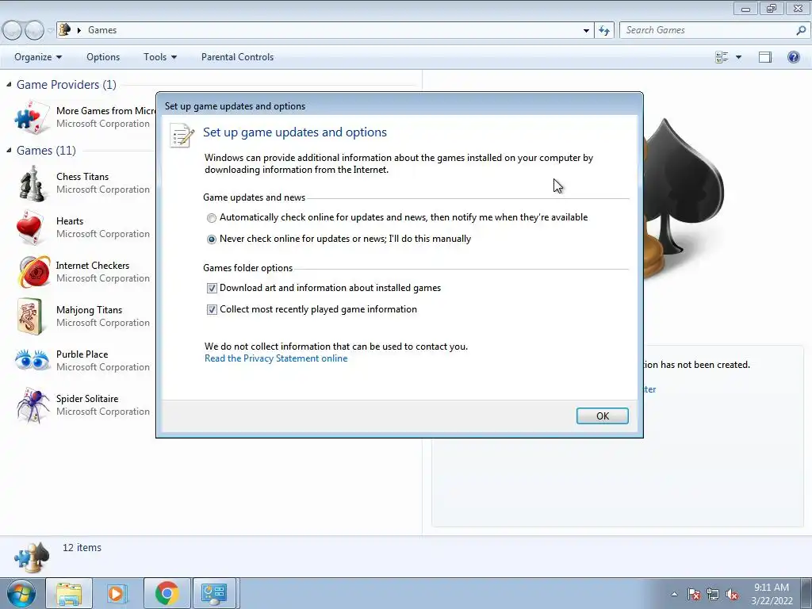Click the refresh button beside address bar
Screen dimensions: 812x609
coord(604,31)
